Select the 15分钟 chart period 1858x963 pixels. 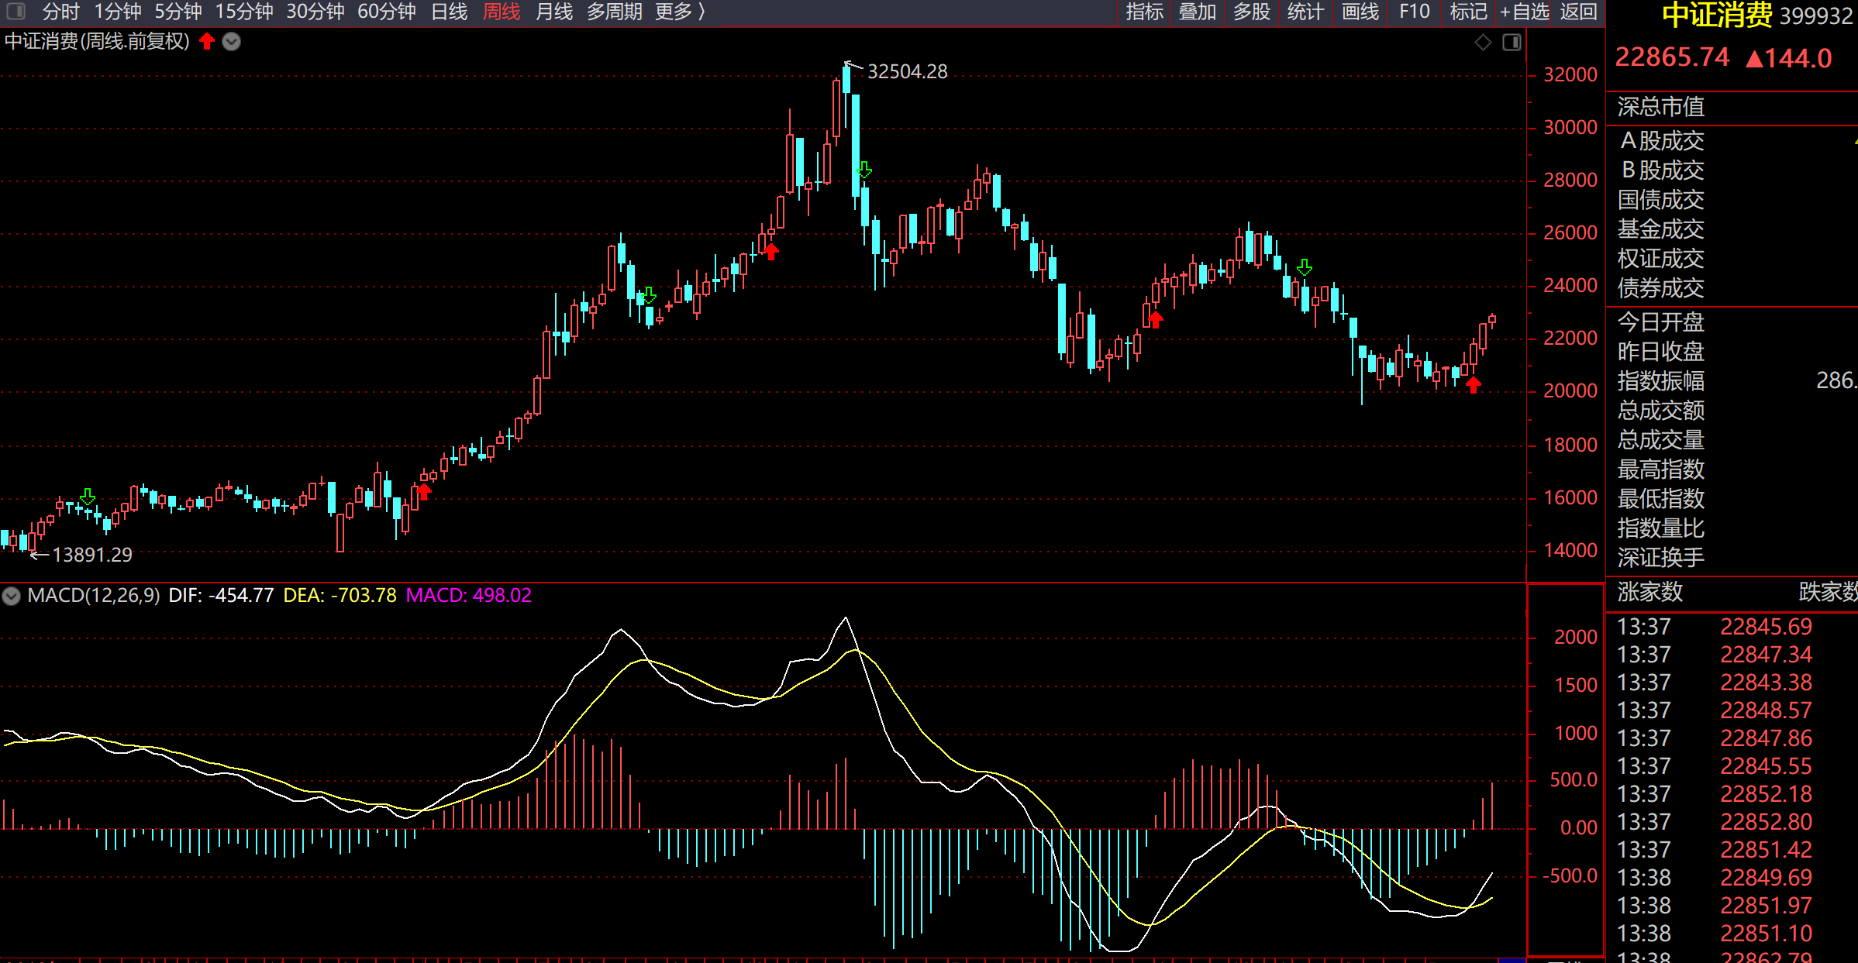[x=244, y=12]
